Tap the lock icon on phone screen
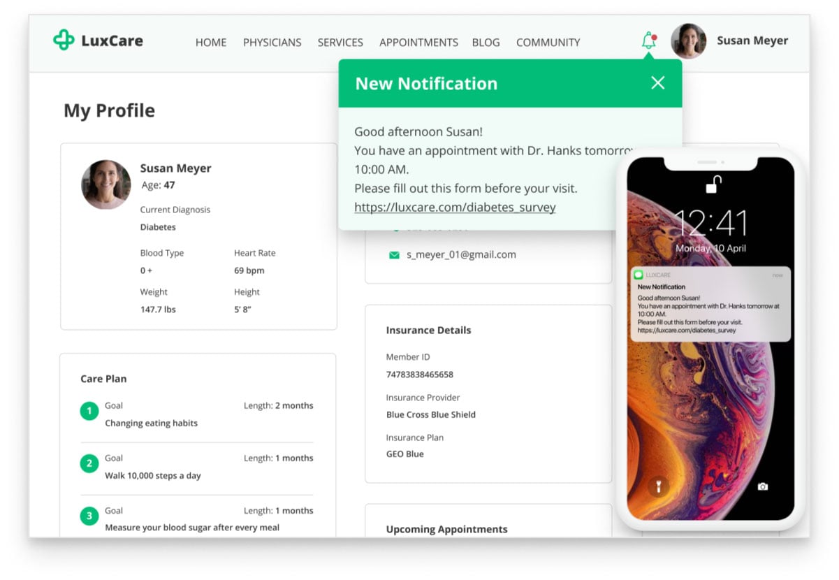This screenshot has height=580, width=839. click(x=713, y=184)
